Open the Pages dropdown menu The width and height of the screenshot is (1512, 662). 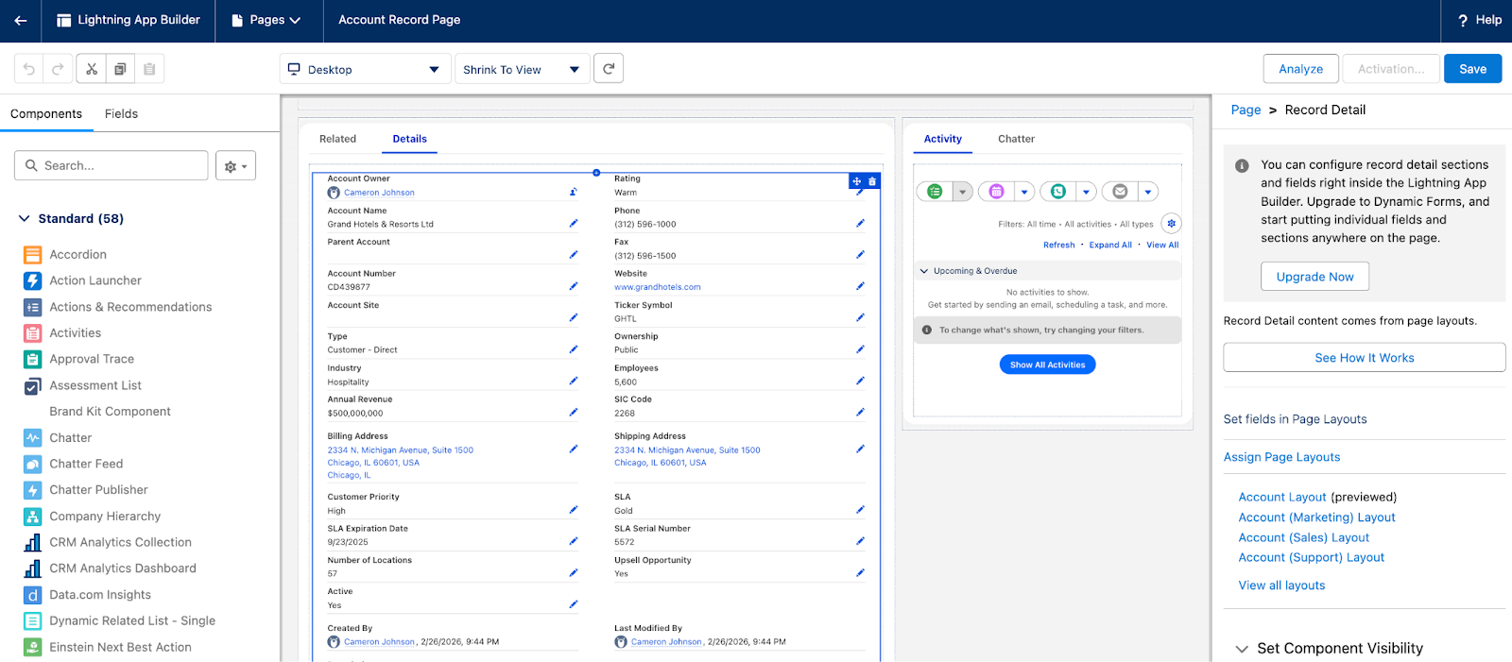tap(269, 20)
